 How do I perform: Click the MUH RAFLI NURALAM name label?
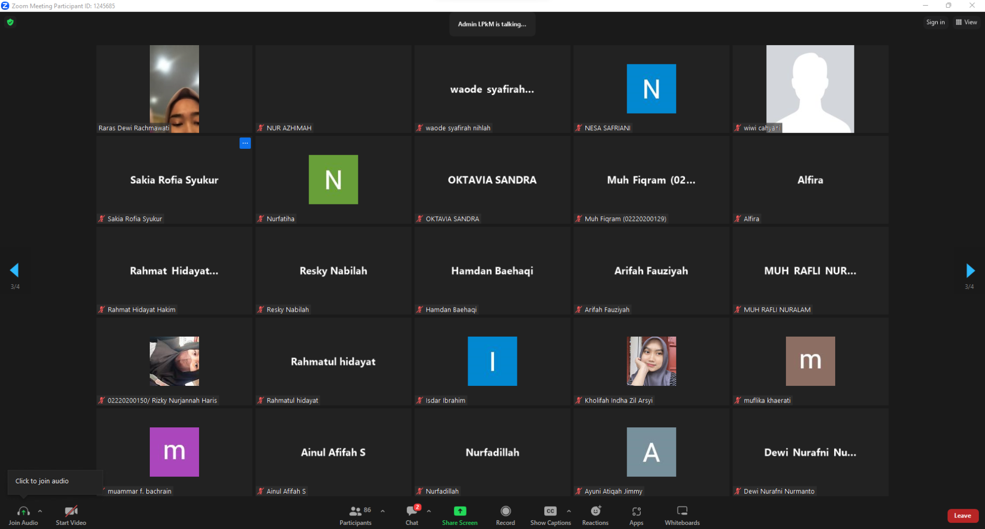coord(777,310)
